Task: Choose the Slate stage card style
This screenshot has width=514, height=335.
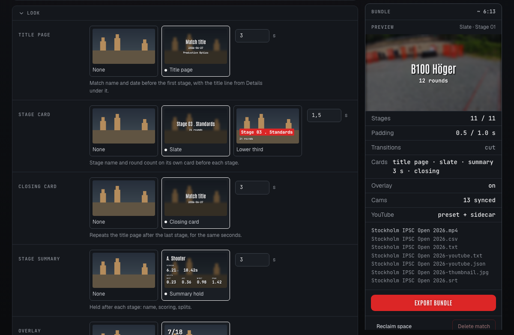Action: coord(196,131)
